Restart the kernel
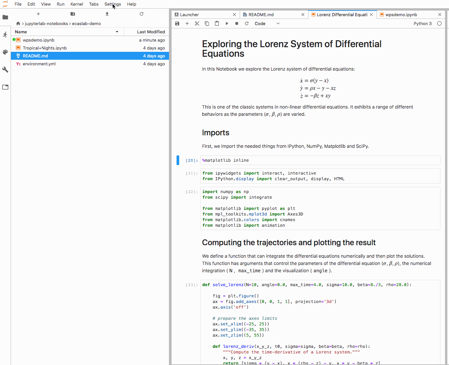This screenshot has width=449, height=365. coord(247,23)
